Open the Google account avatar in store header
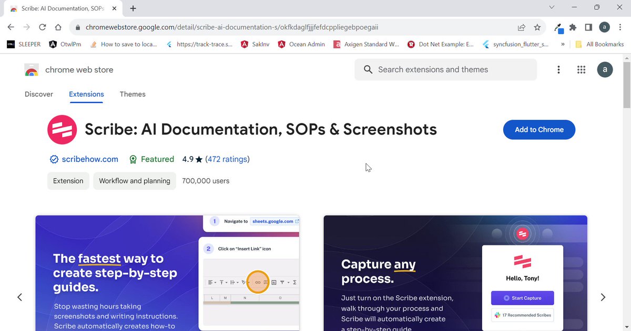Image resolution: width=631 pixels, height=331 pixels. (605, 70)
